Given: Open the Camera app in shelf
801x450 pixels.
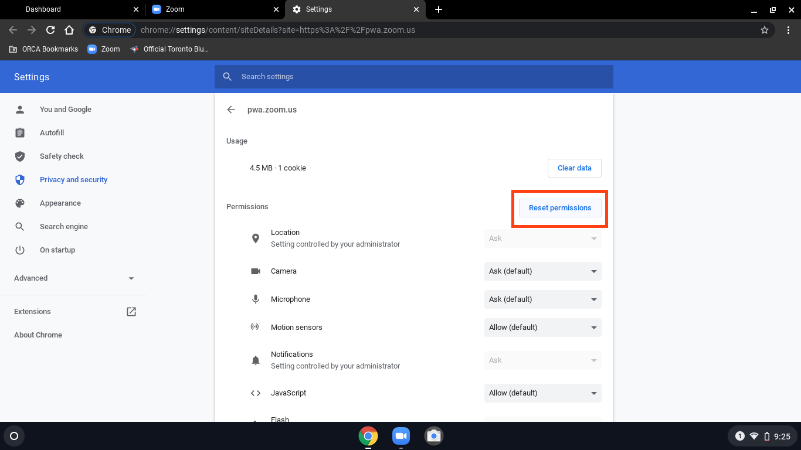Looking at the screenshot, I should tap(434, 436).
